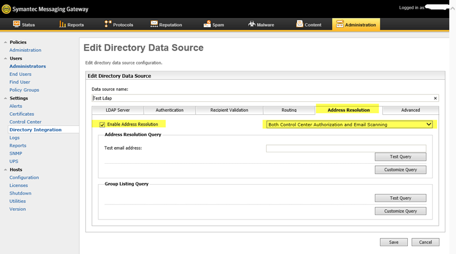456x254 pixels.
Task: Click Customize Query under Group Listing Query
Action: coord(401,211)
